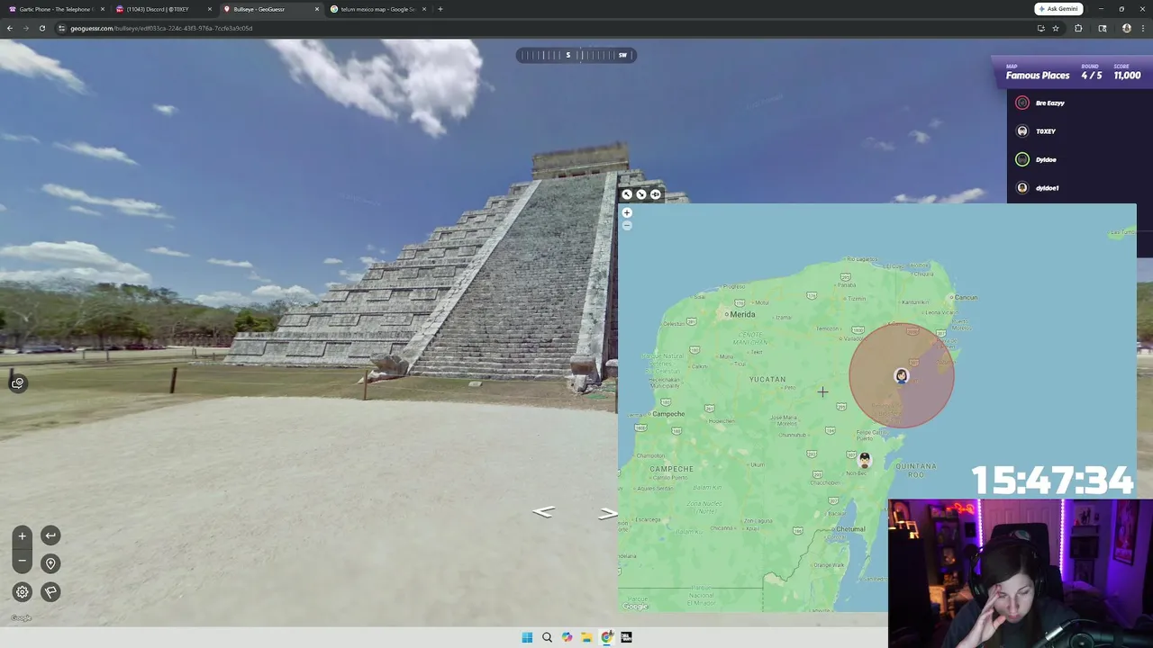Click Campeche city label on map
This screenshot has width=1153, height=648.
click(x=668, y=414)
